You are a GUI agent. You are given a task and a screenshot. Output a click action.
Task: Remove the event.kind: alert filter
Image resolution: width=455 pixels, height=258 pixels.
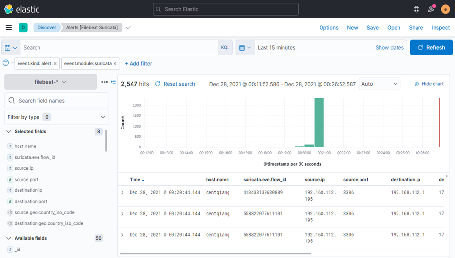[x=55, y=64]
